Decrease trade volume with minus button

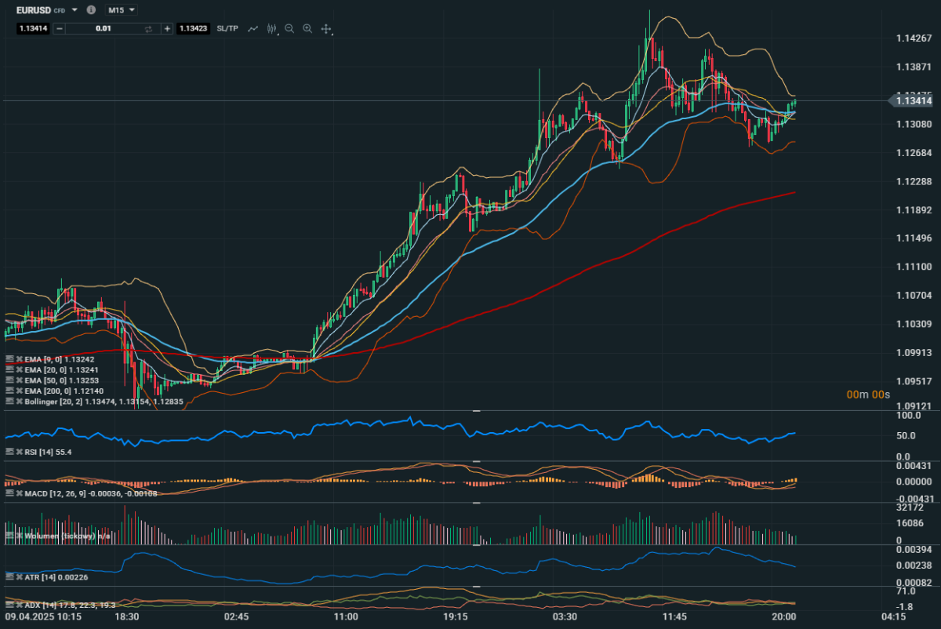(60, 28)
